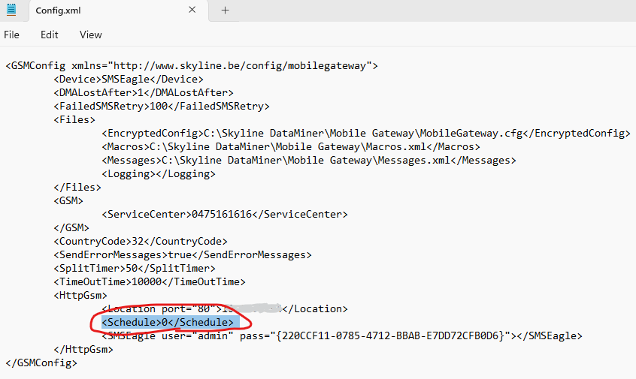Place cursor in the DMALostAfter line
The height and width of the screenshot is (379, 636).
[x=144, y=92]
